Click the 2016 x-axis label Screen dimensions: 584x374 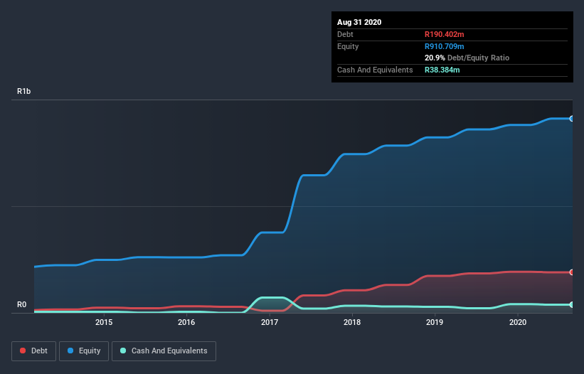(x=186, y=322)
